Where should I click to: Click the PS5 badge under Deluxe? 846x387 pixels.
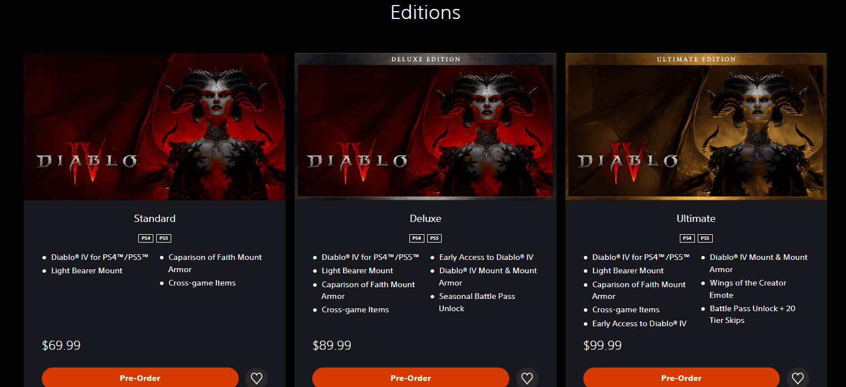click(x=434, y=238)
